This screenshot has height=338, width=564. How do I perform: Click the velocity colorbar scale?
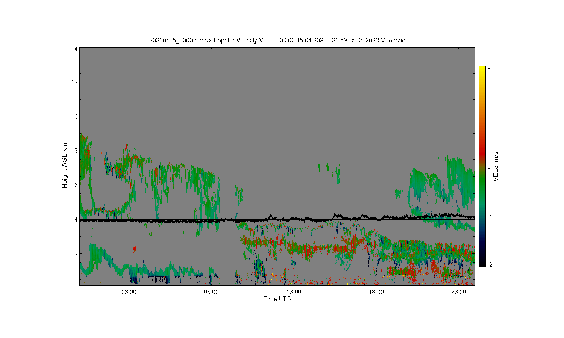coord(482,166)
